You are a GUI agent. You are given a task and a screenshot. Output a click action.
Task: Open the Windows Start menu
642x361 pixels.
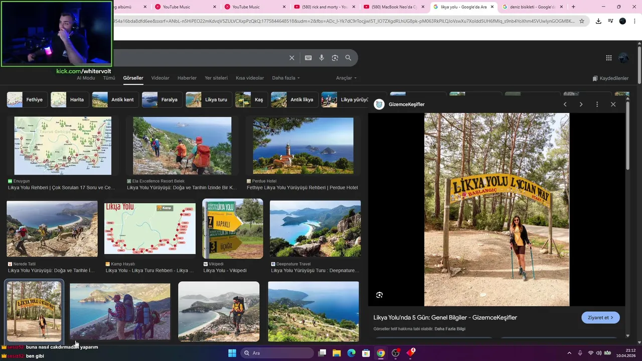pyautogui.click(x=232, y=353)
